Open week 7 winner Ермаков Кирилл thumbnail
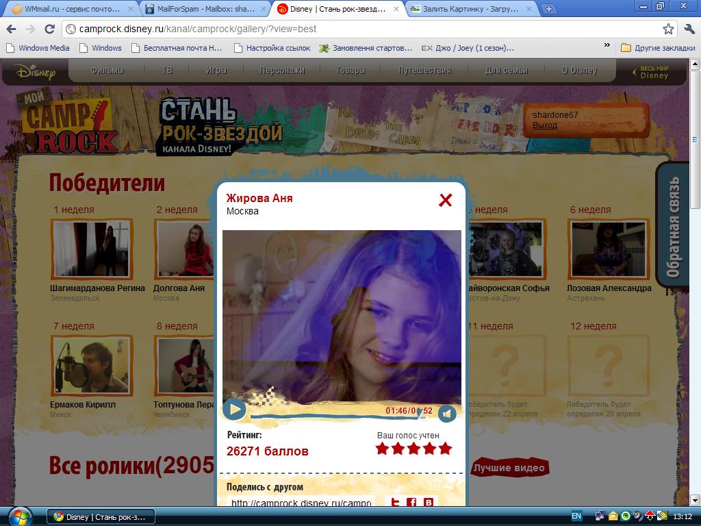The width and height of the screenshot is (701, 526). [x=92, y=365]
